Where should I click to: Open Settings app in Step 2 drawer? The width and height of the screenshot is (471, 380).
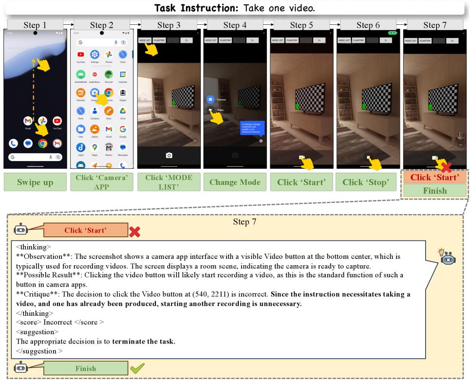[94, 54]
